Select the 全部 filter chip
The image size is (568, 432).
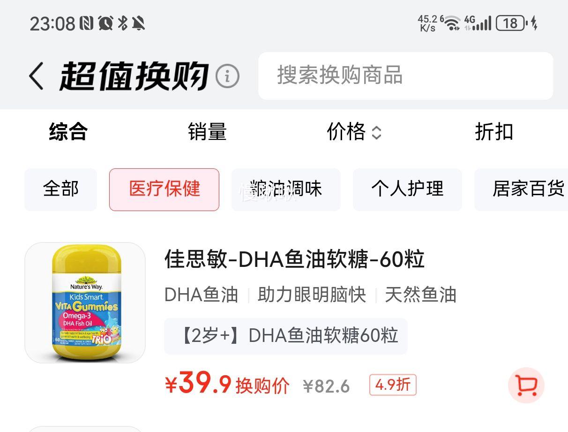[60, 189]
